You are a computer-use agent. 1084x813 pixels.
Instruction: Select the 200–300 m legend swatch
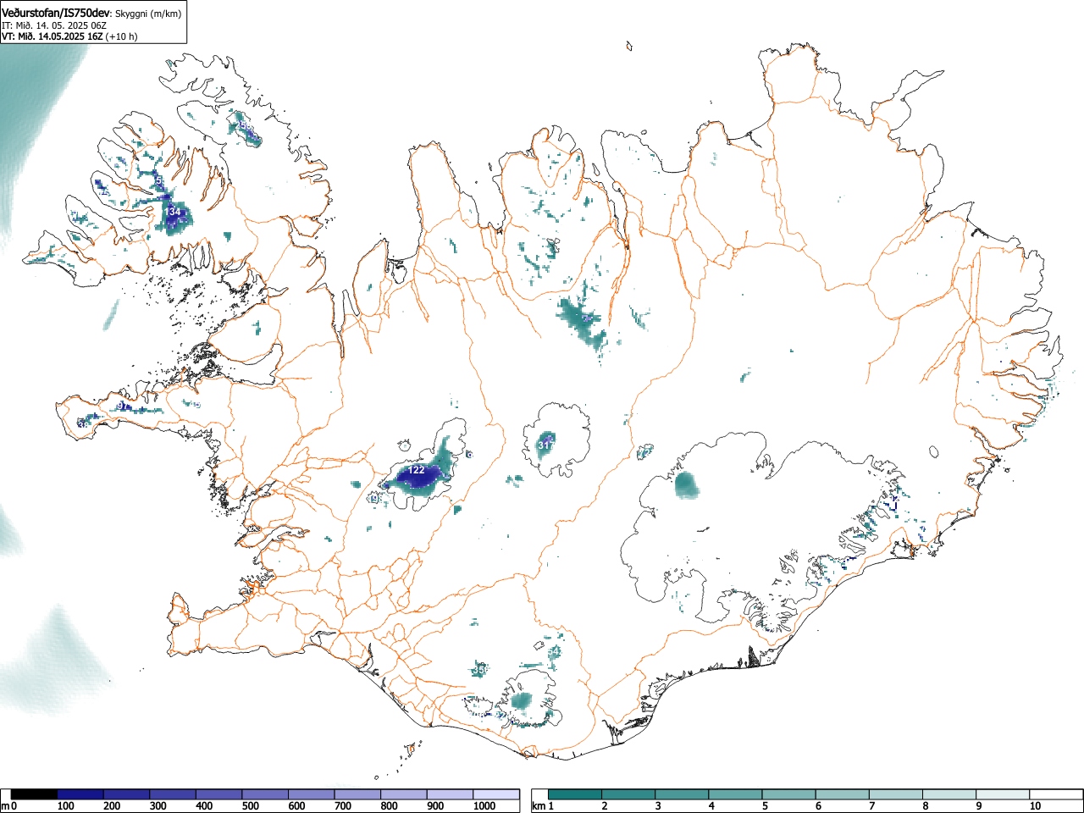[127, 794]
